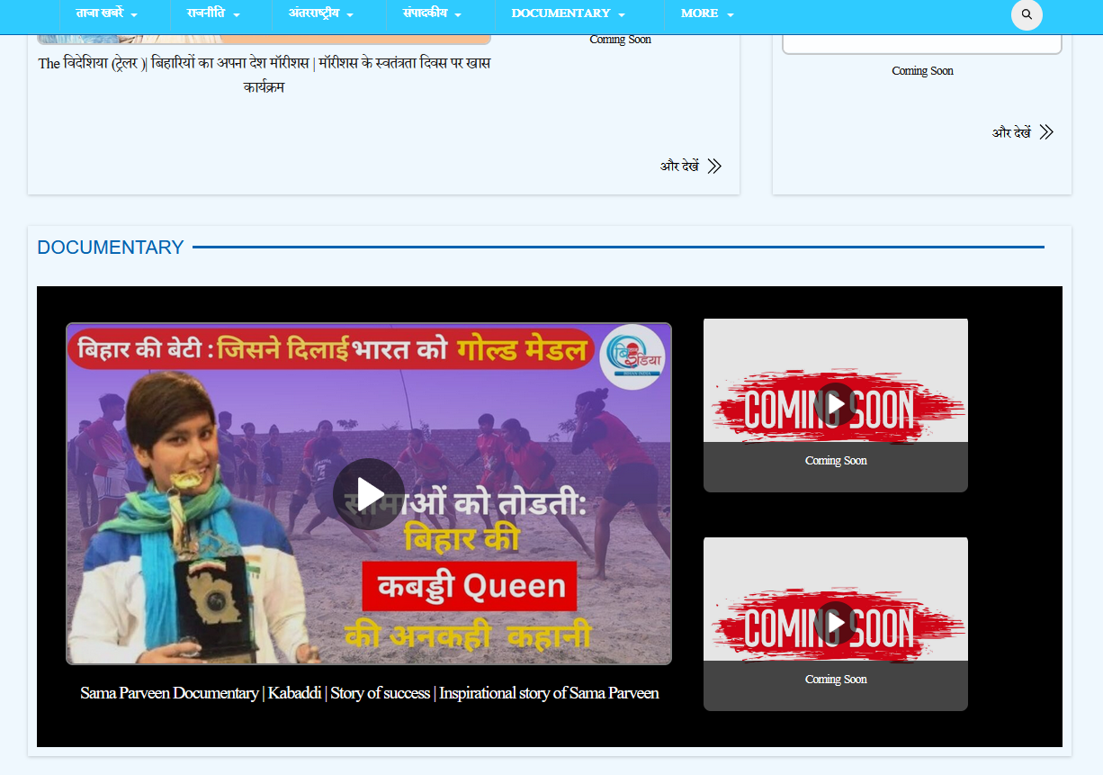Click Coming Soon caption under upper thumbnail

(x=836, y=461)
